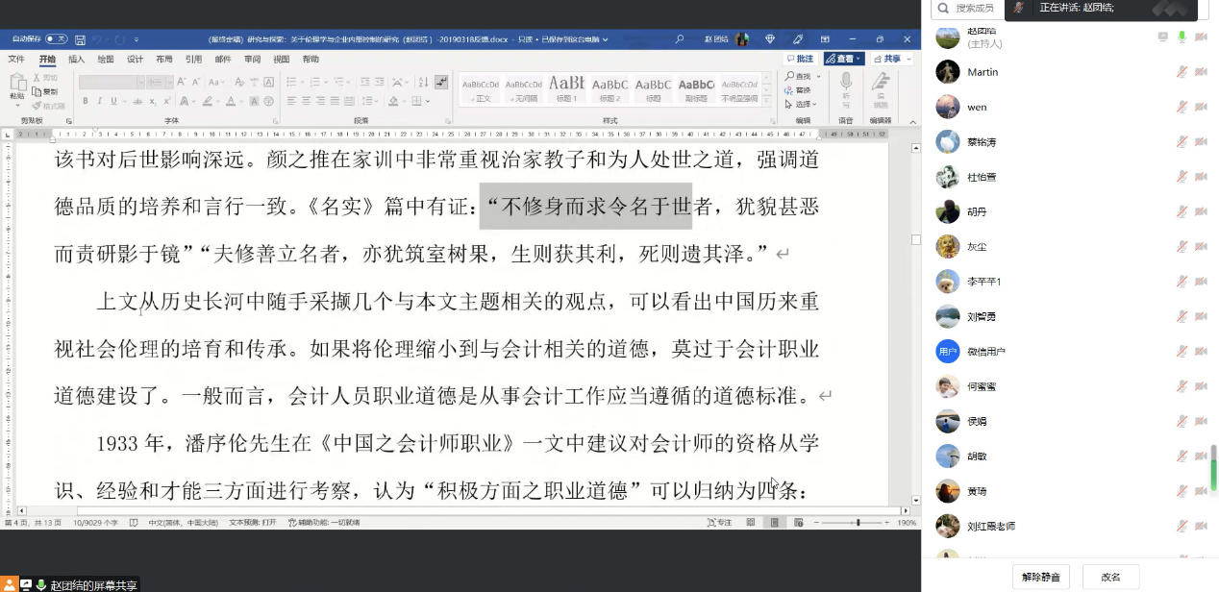
Task: Open the Review (审阅) ribbon tab
Action: [x=252, y=59]
